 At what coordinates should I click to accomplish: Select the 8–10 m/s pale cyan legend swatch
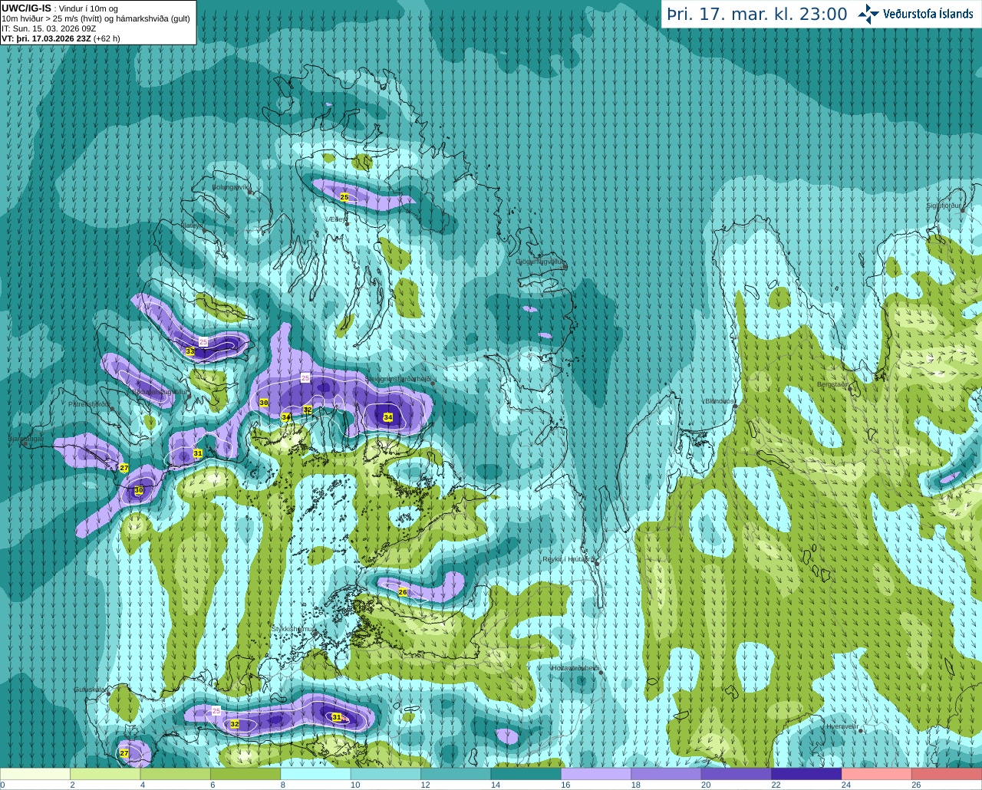[x=316, y=774]
